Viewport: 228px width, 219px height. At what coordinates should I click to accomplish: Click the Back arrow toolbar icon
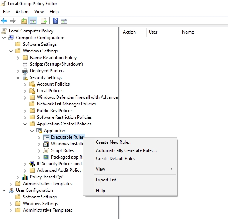[4, 21]
